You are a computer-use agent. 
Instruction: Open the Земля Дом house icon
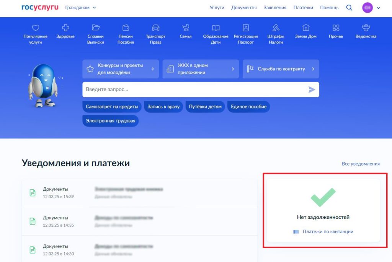click(x=306, y=28)
